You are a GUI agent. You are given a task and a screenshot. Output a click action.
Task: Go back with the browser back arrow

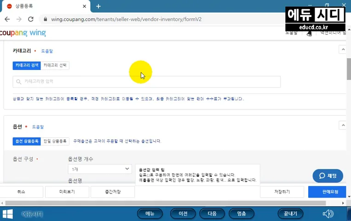click(7, 19)
